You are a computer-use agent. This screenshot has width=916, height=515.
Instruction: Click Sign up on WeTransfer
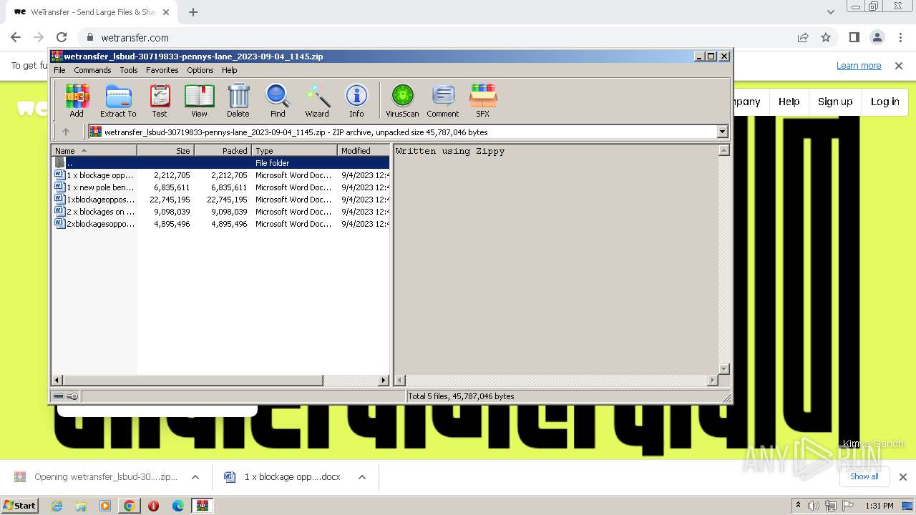click(835, 102)
